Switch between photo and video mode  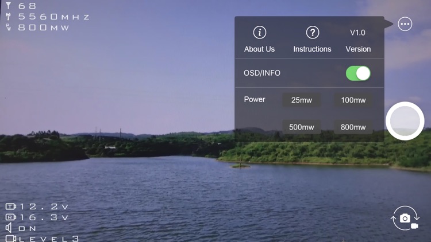[x=405, y=218]
